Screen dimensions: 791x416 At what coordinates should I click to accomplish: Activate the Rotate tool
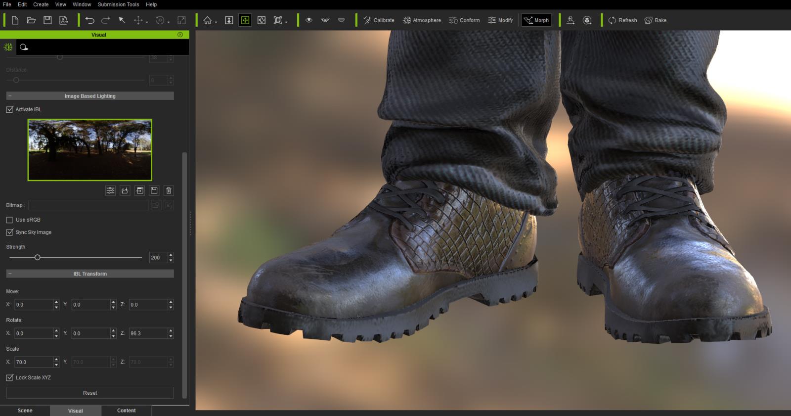pyautogui.click(x=160, y=20)
